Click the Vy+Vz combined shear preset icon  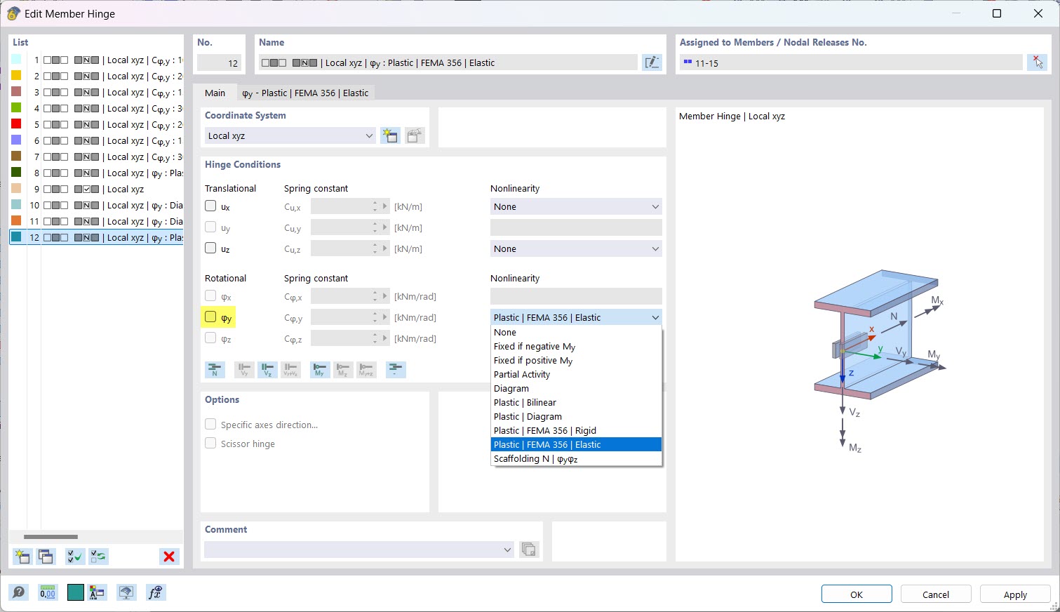coord(290,369)
